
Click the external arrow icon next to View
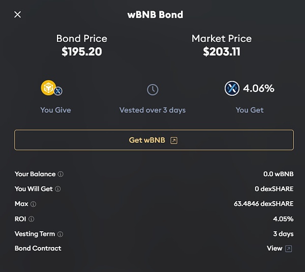click(288, 249)
